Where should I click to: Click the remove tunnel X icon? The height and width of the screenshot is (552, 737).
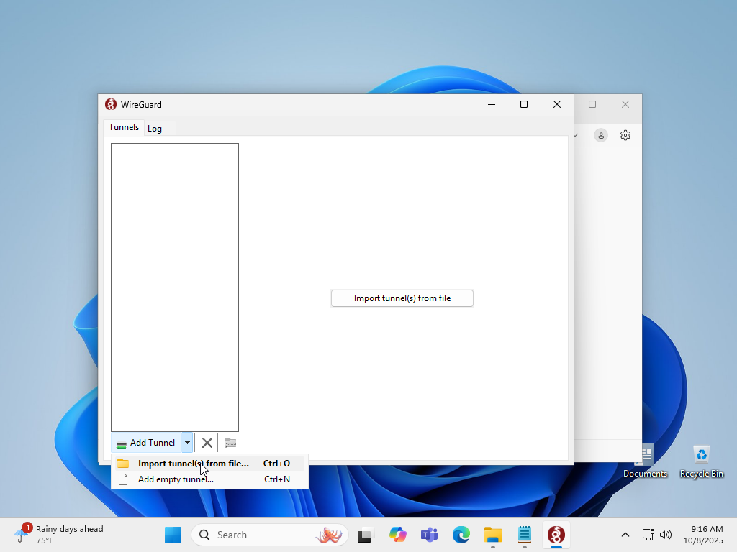tap(207, 443)
